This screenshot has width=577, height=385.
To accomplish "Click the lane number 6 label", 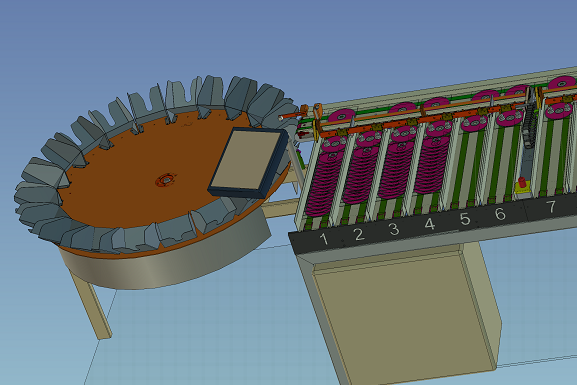I will [x=500, y=214].
